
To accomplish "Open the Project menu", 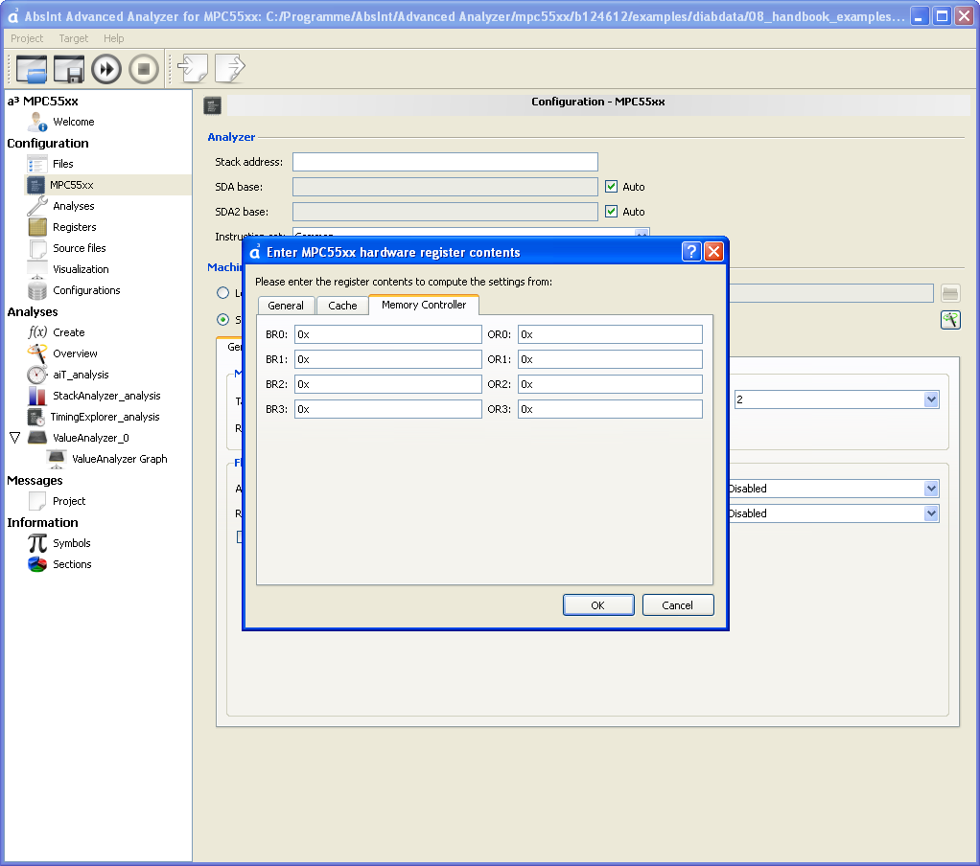I will tap(27, 38).
